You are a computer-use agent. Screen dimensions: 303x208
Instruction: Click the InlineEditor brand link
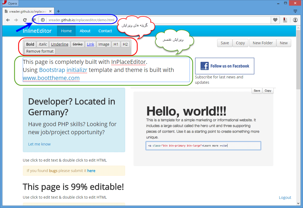point(37,31)
